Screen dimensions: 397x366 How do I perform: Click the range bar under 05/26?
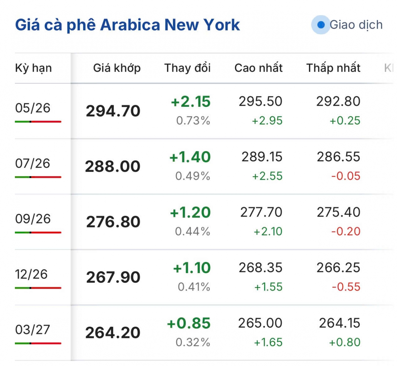click(38, 122)
